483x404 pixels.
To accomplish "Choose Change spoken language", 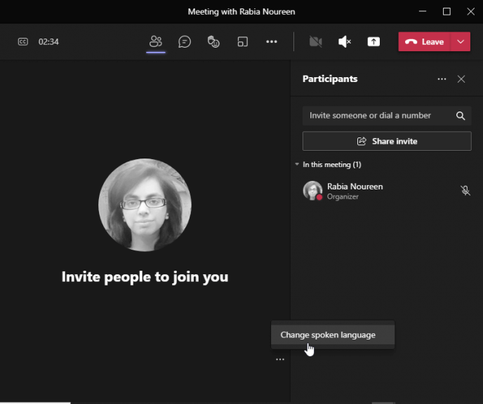I will [333, 335].
